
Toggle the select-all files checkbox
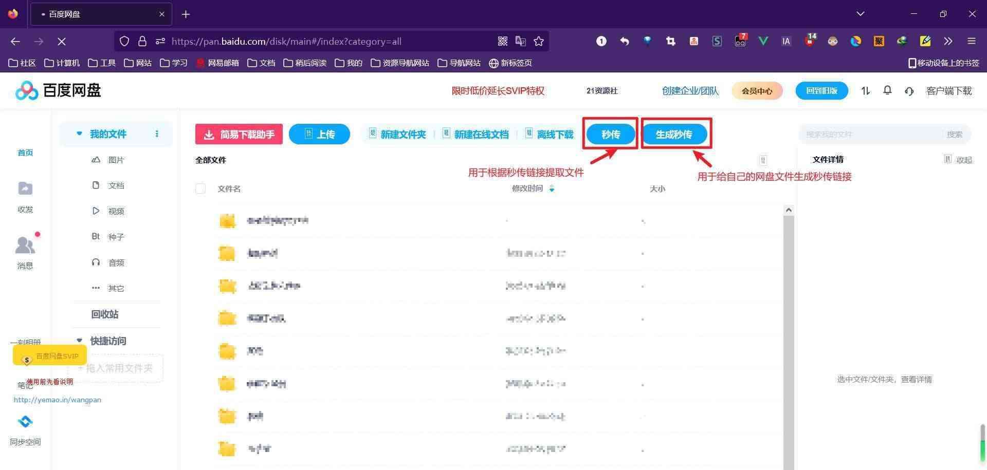click(200, 189)
